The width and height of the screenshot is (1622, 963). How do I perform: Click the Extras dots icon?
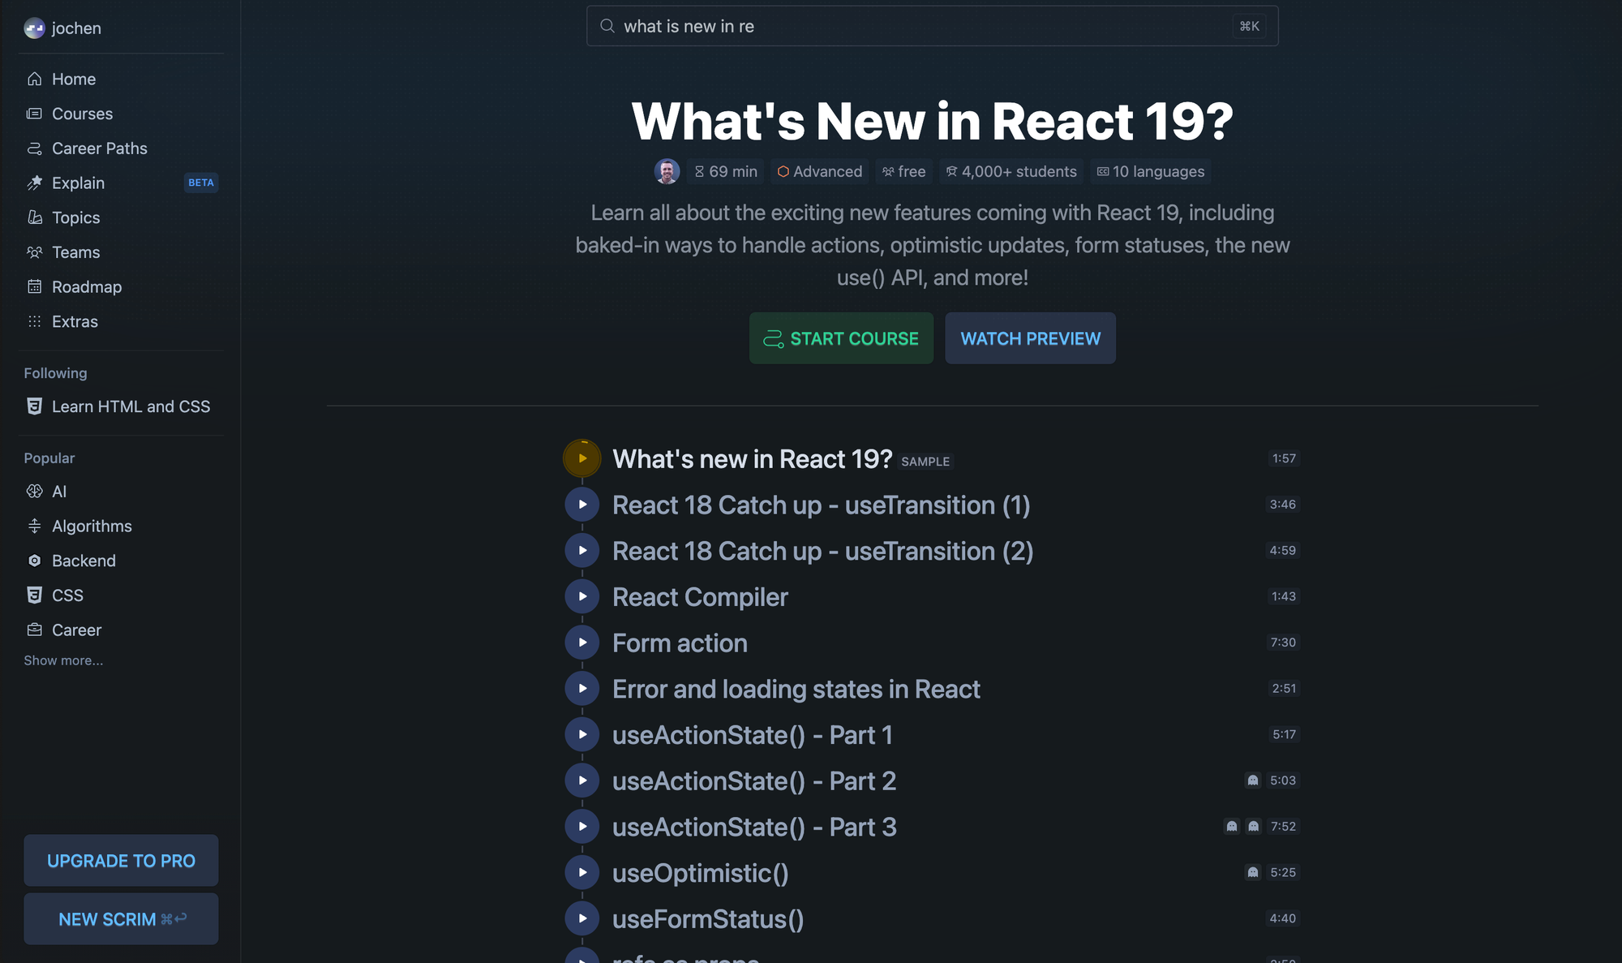[34, 321]
